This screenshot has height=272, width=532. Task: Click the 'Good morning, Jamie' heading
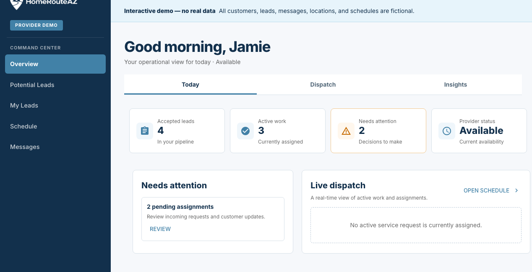[x=197, y=47]
